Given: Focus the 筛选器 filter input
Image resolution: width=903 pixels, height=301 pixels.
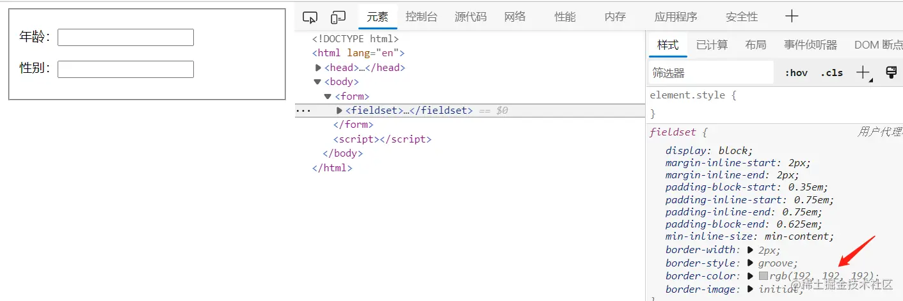Looking at the screenshot, I should 710,73.
